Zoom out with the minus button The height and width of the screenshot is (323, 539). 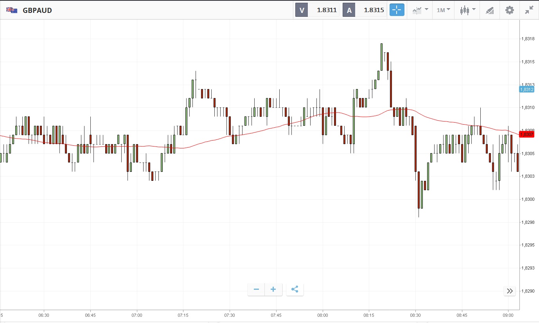click(x=256, y=289)
